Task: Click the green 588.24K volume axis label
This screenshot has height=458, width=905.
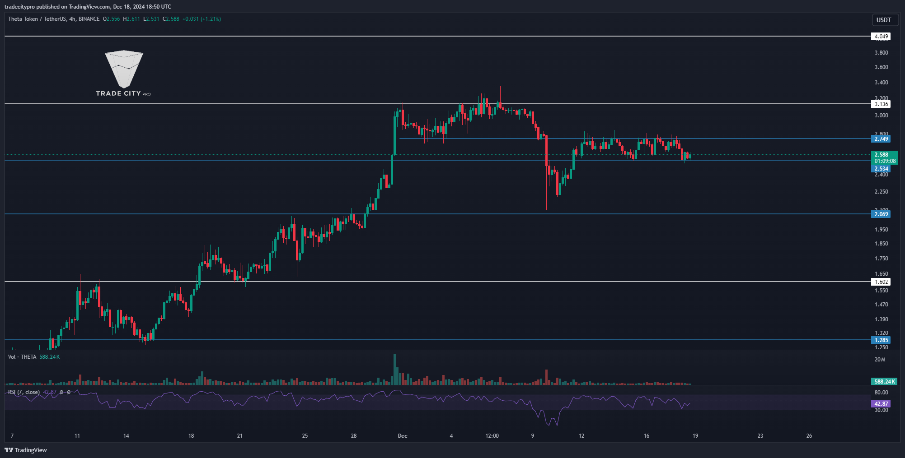Action: [x=884, y=382]
